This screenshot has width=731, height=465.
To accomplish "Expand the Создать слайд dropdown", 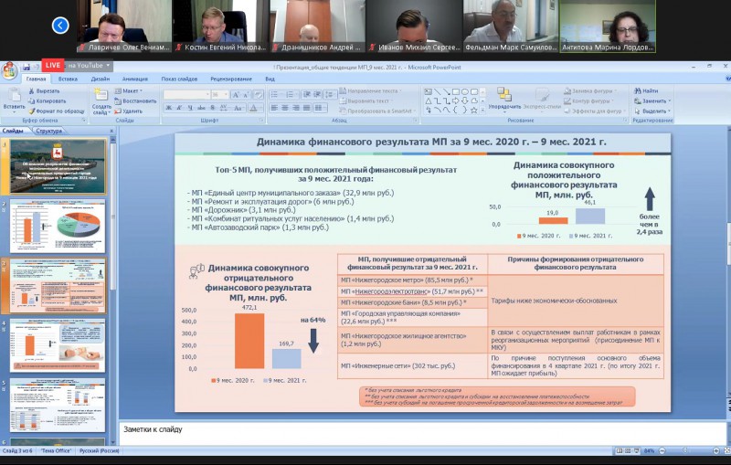I will click(101, 110).
